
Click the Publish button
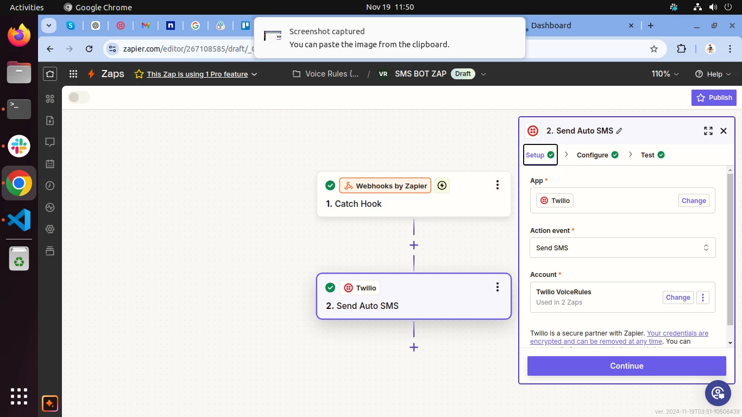pyautogui.click(x=714, y=98)
